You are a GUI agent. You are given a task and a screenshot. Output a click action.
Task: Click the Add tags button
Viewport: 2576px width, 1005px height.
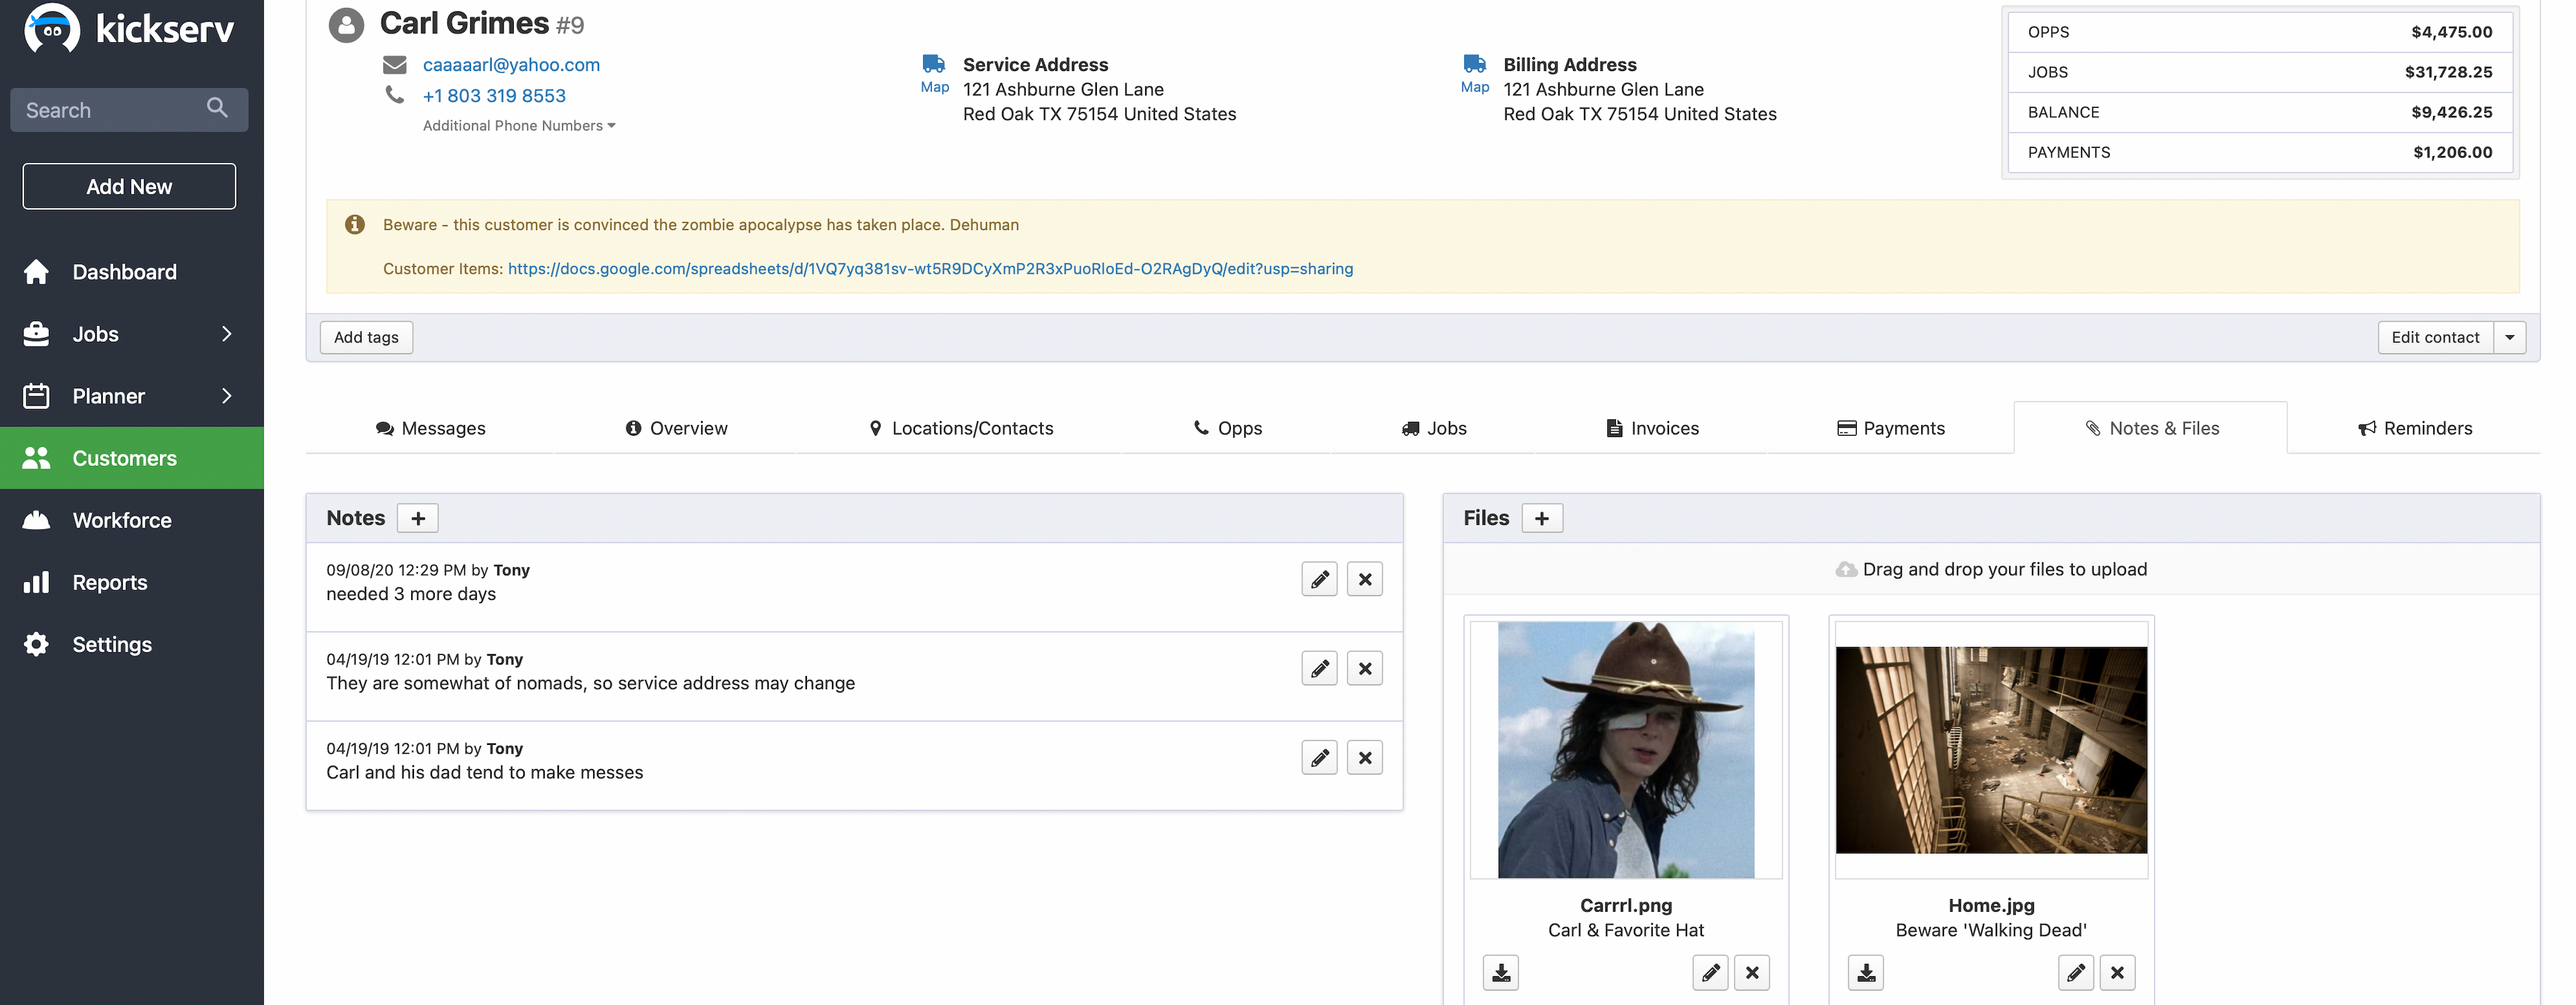tap(366, 338)
